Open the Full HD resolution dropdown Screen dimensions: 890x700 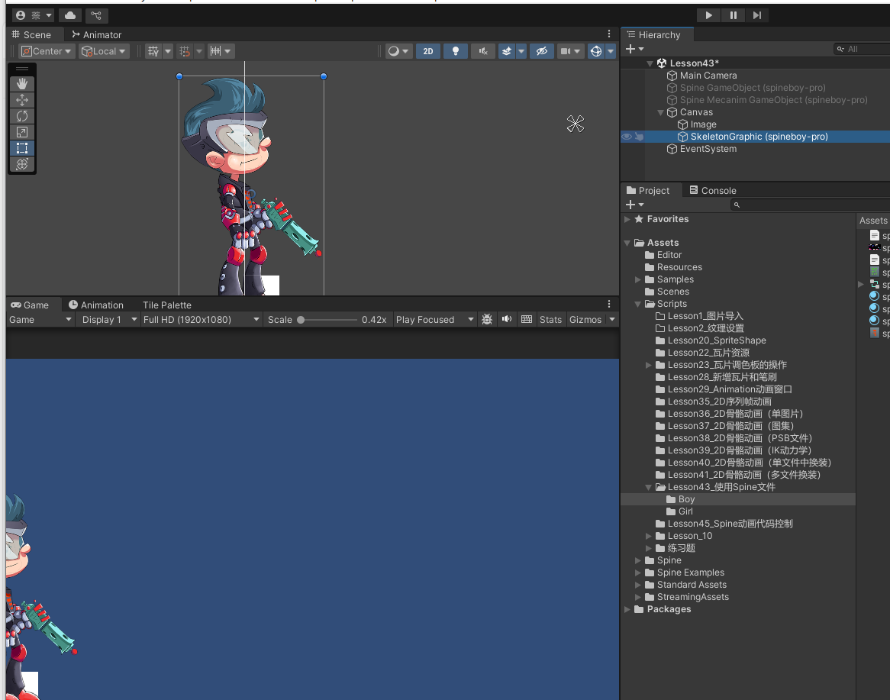[x=201, y=320]
